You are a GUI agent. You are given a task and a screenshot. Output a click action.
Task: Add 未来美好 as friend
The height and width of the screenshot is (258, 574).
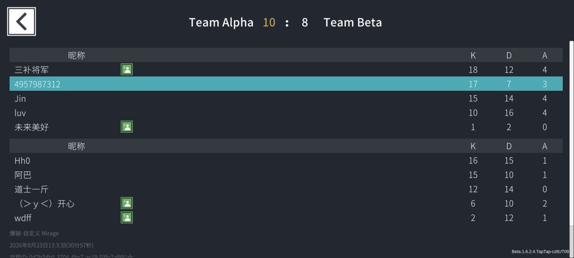[126, 127]
